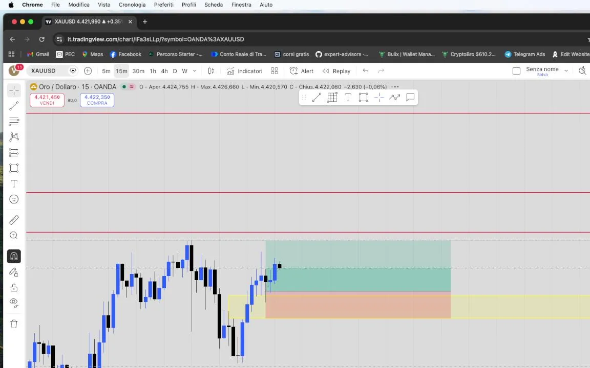Screen dimensions: 590x368
Task: Redo the chart action
Action: (x=381, y=71)
